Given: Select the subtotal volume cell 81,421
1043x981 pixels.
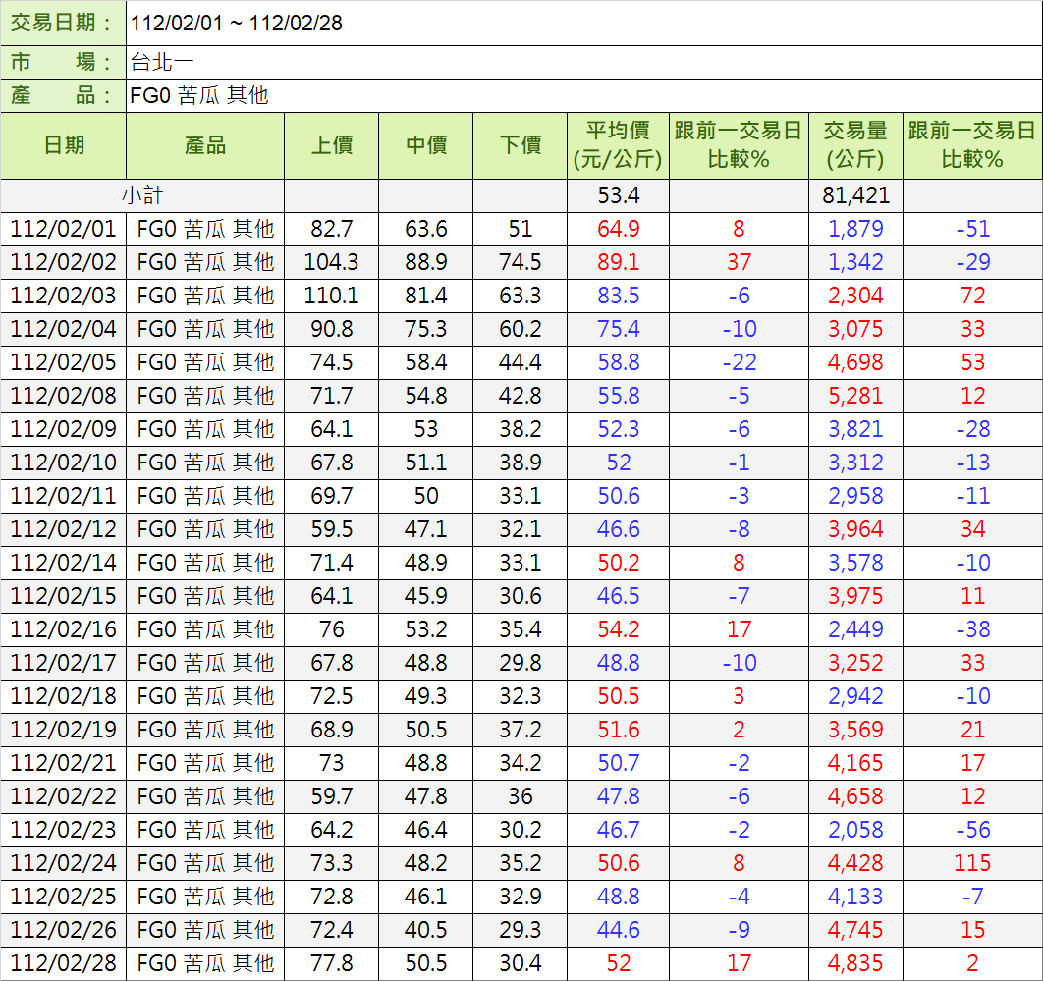Looking at the screenshot, I should coord(855,195).
